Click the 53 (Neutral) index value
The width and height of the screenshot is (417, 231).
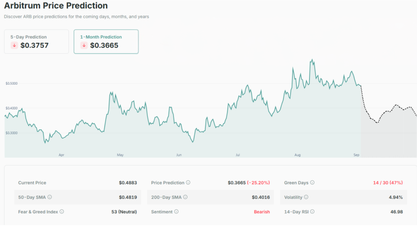(124, 212)
